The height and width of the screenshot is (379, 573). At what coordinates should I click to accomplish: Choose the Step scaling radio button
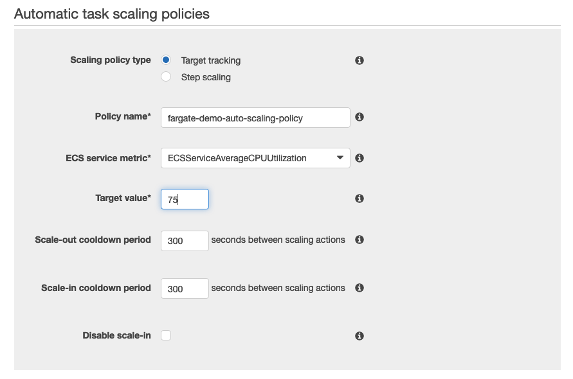[x=166, y=77]
